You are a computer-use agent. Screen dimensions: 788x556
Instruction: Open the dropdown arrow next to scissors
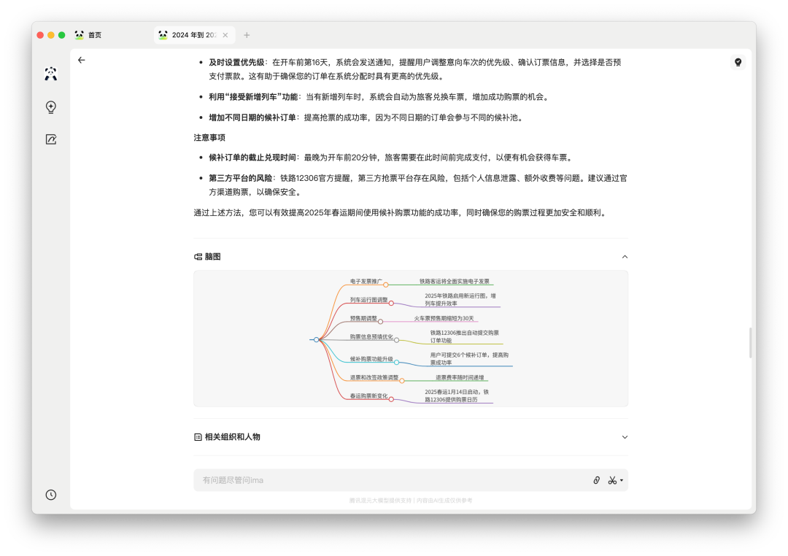click(x=622, y=481)
